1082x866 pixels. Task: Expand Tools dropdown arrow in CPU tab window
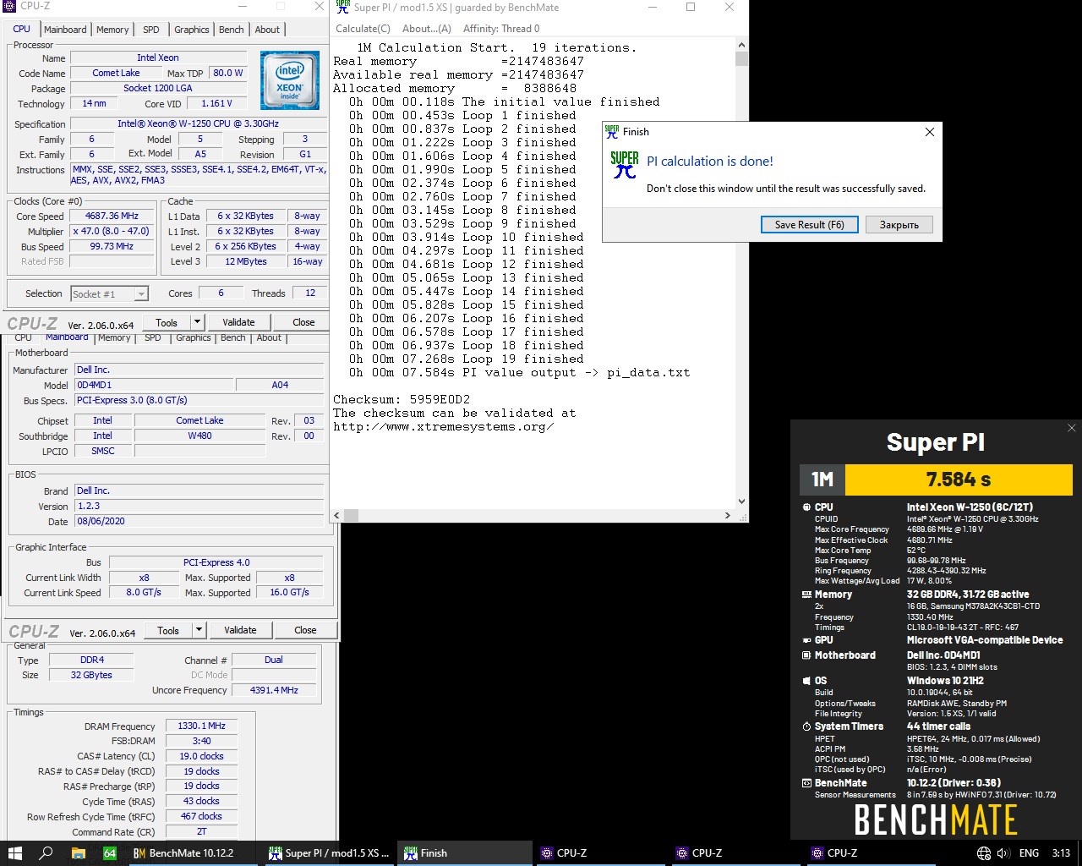tap(197, 322)
